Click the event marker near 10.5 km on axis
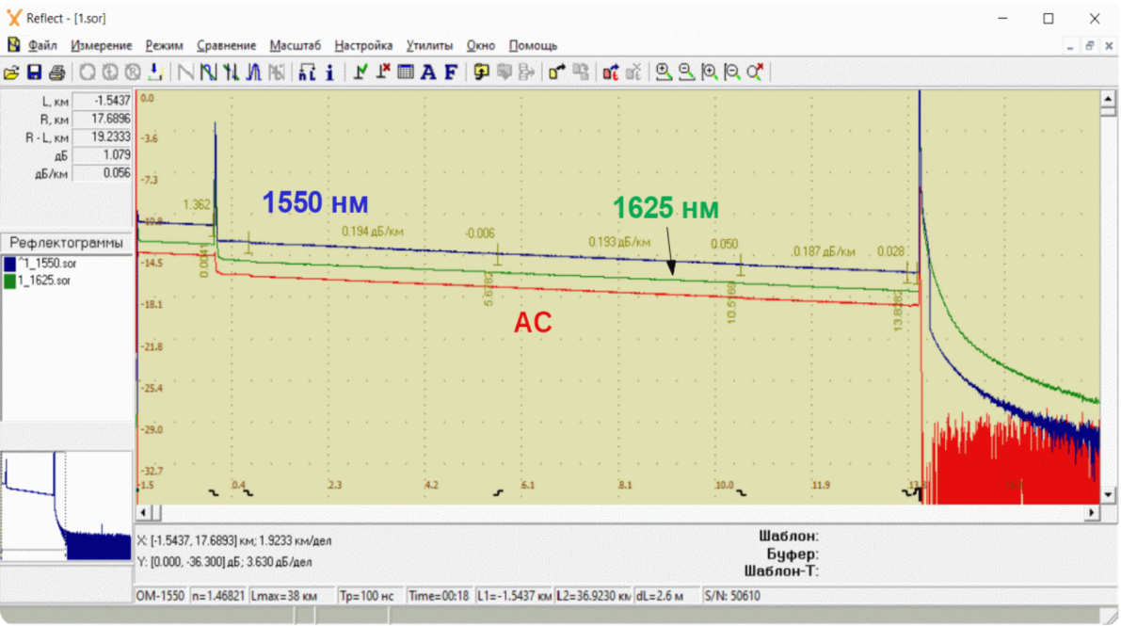The width and height of the screenshot is (1121, 626). [742, 493]
